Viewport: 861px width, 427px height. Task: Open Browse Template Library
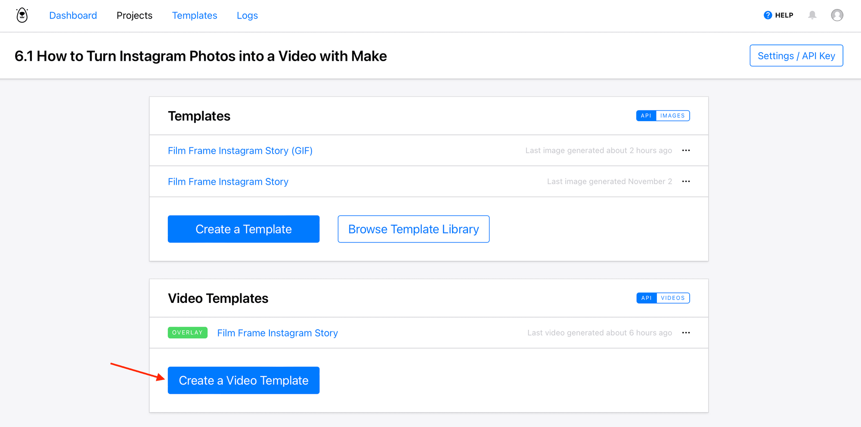tap(413, 229)
